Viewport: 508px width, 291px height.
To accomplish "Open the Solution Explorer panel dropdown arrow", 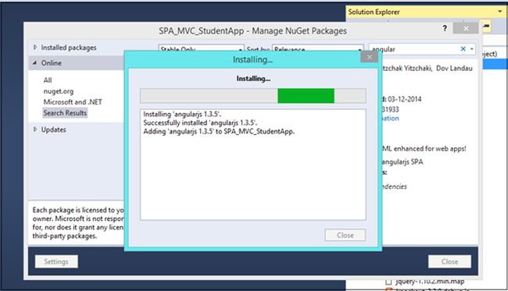I will (x=499, y=12).
